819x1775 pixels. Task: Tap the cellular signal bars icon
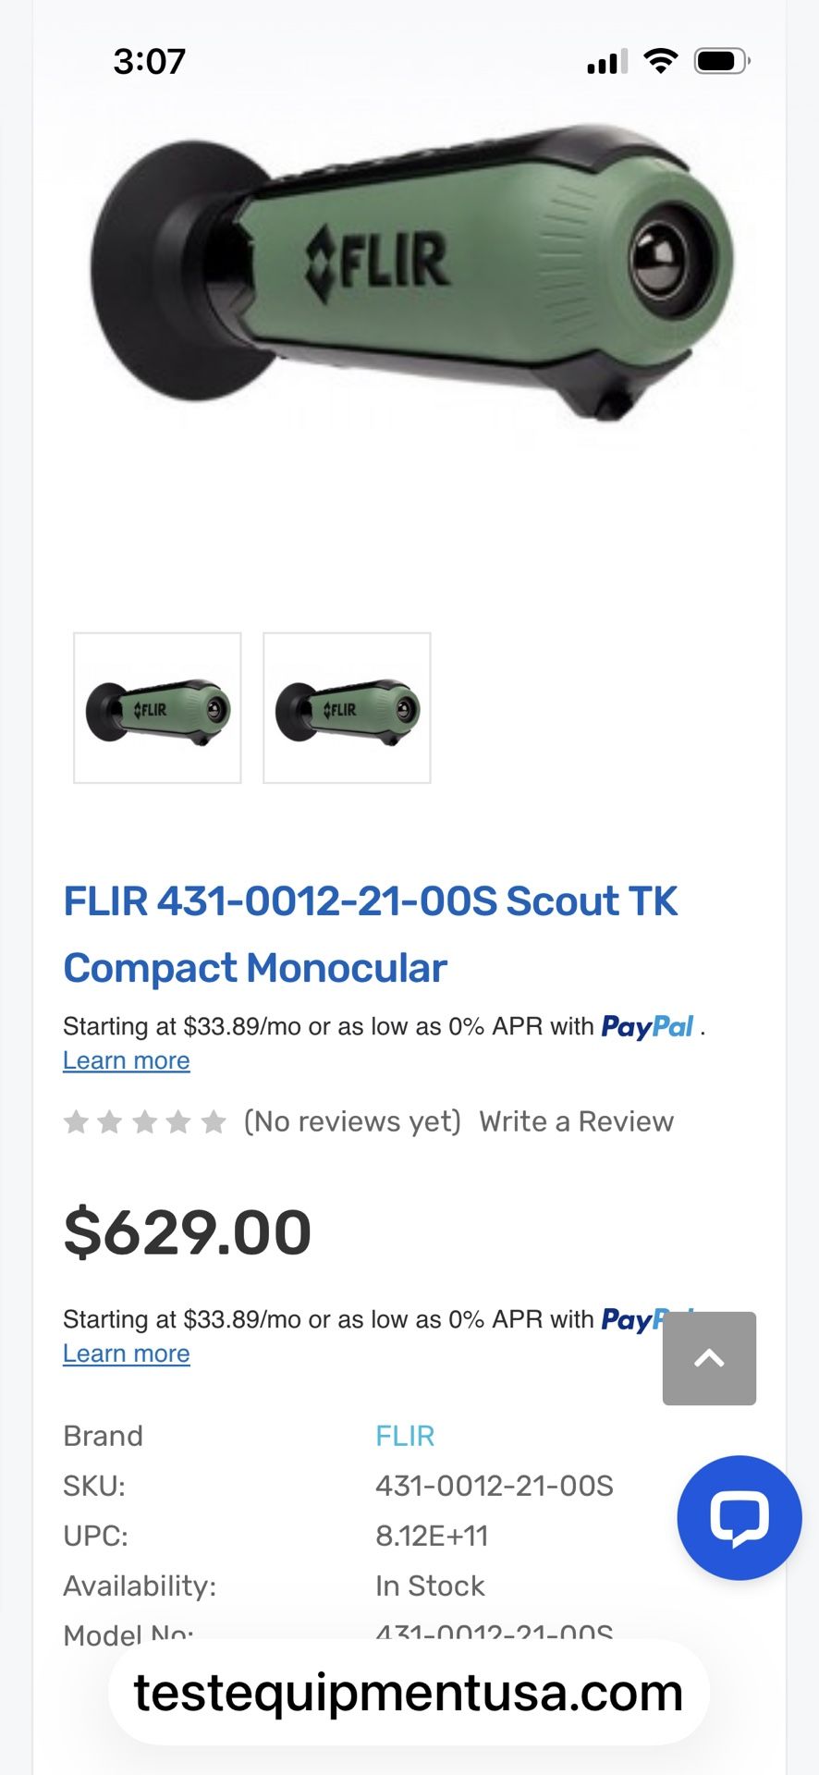(x=605, y=62)
